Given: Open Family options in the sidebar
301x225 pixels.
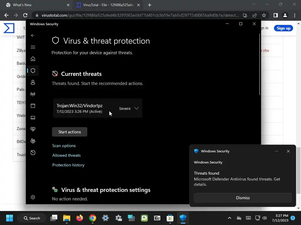Looking at the screenshot, I should (x=33, y=141).
